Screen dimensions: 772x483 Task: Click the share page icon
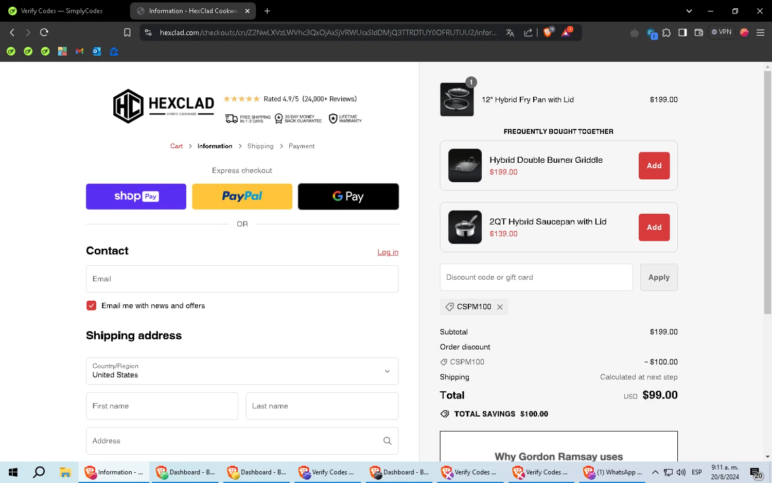pos(528,32)
